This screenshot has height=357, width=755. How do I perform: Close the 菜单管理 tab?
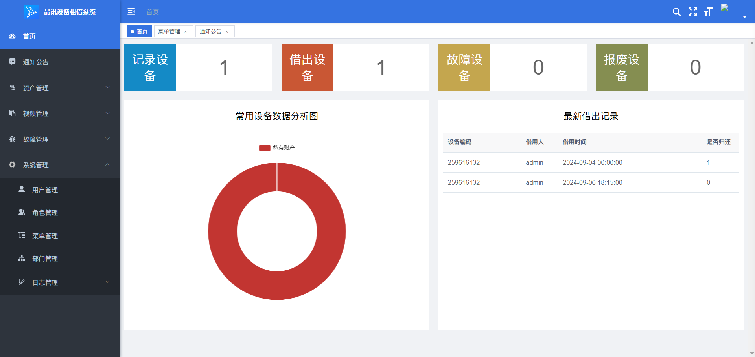(186, 32)
